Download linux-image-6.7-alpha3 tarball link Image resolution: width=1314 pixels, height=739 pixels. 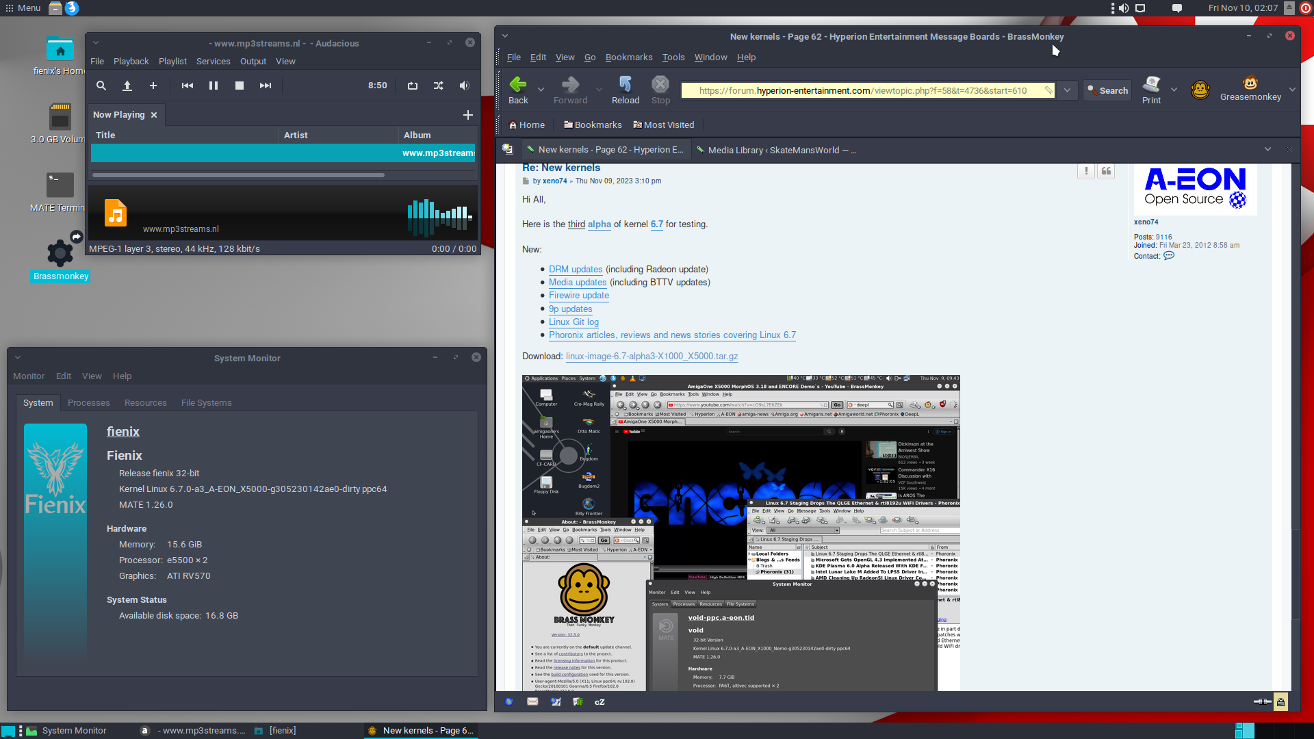652,356
